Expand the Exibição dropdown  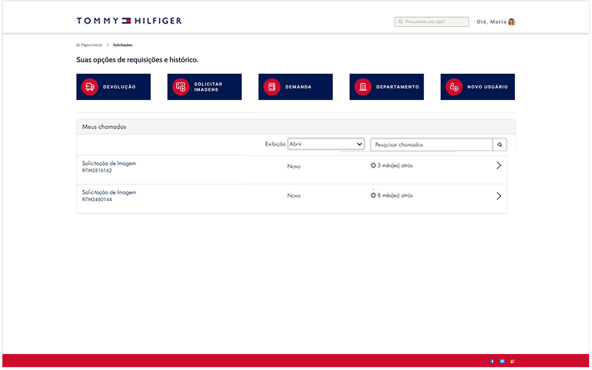coord(326,144)
